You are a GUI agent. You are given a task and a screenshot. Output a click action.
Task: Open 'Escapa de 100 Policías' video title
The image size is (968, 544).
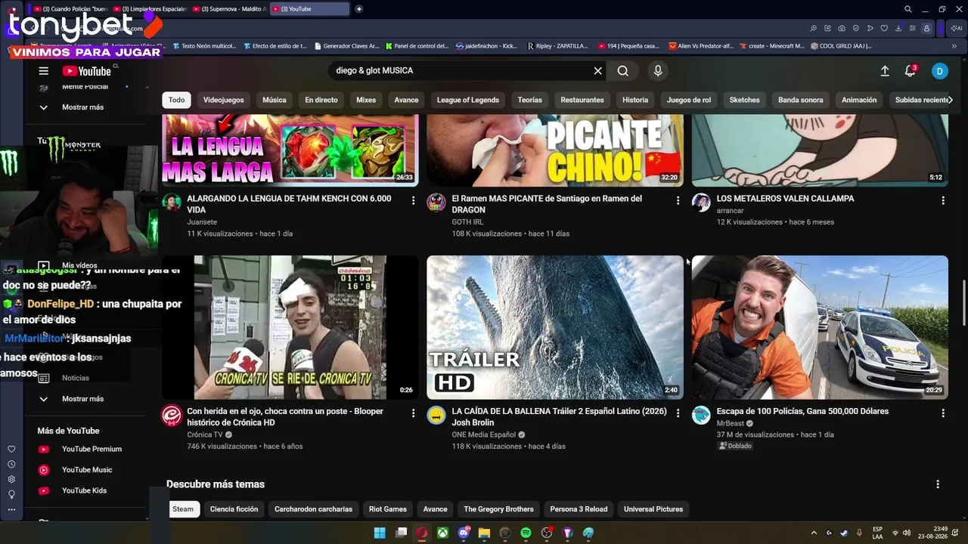802,412
